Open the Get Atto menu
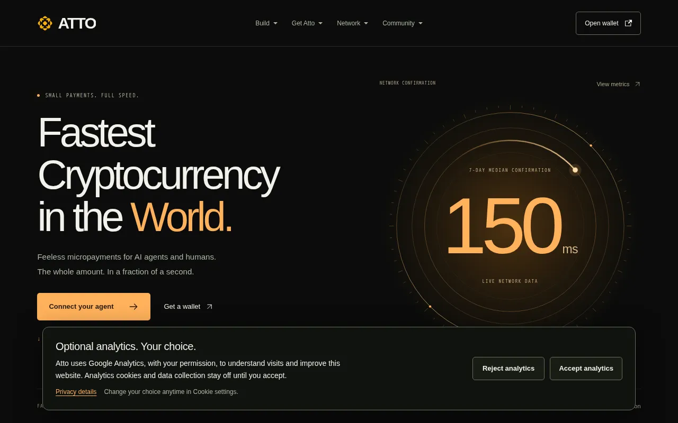Image resolution: width=678 pixels, height=423 pixels. [x=307, y=23]
